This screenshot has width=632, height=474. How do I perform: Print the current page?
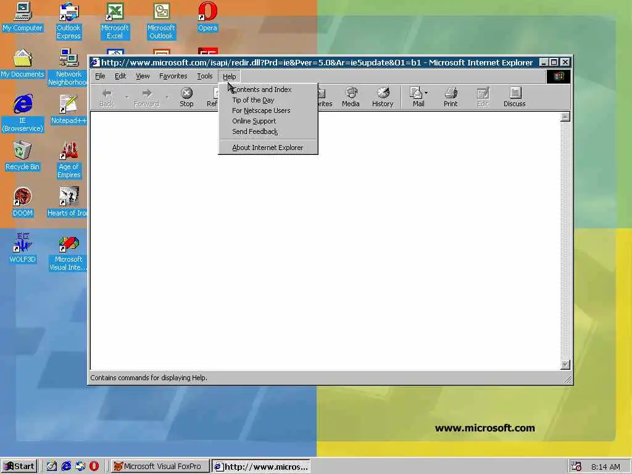451,97
